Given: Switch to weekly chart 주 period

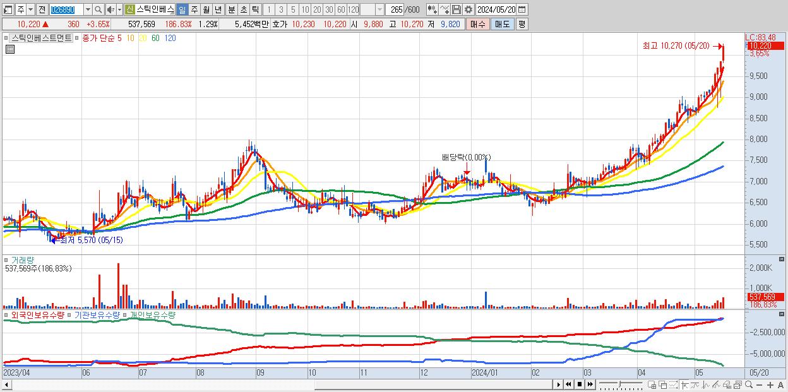Looking at the screenshot, I should (194, 9).
